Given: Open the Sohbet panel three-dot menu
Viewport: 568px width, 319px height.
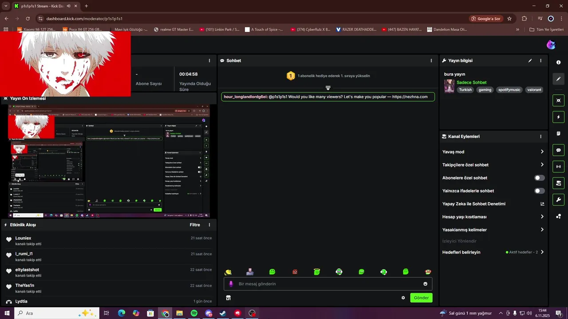Looking at the screenshot, I should click(x=431, y=61).
